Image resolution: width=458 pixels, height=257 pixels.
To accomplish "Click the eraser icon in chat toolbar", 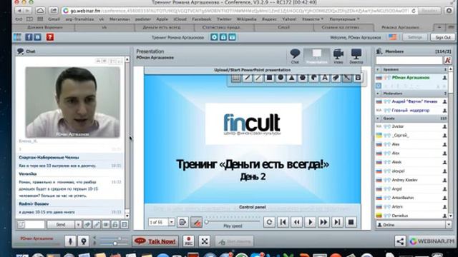I will [x=87, y=224].
